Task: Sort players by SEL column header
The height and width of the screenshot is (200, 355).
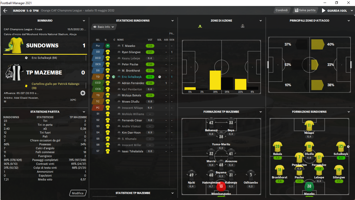Action: pyautogui.click(x=98, y=40)
